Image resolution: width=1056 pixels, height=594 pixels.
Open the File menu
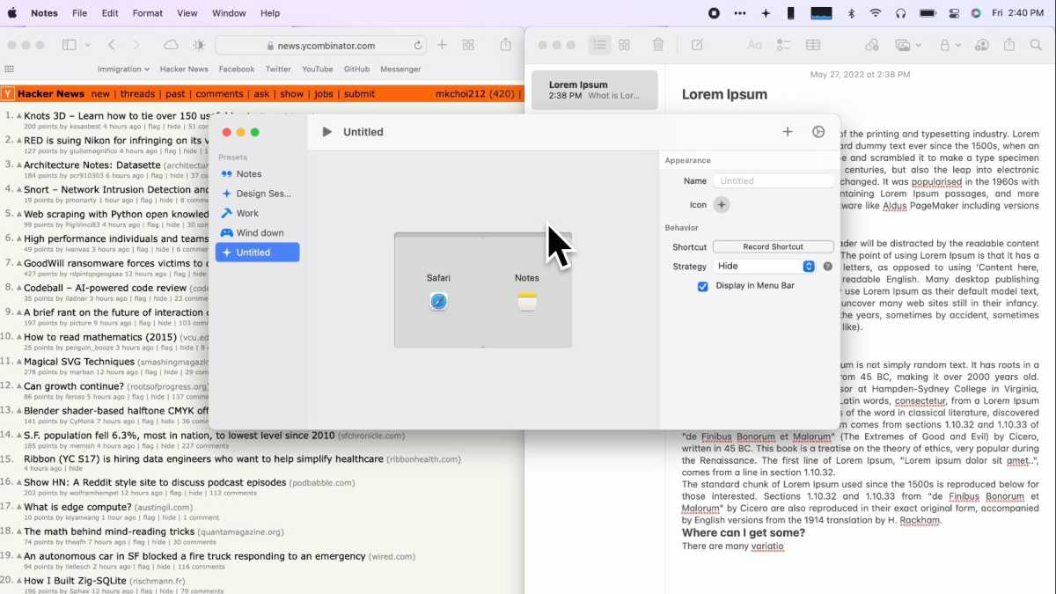click(x=79, y=13)
